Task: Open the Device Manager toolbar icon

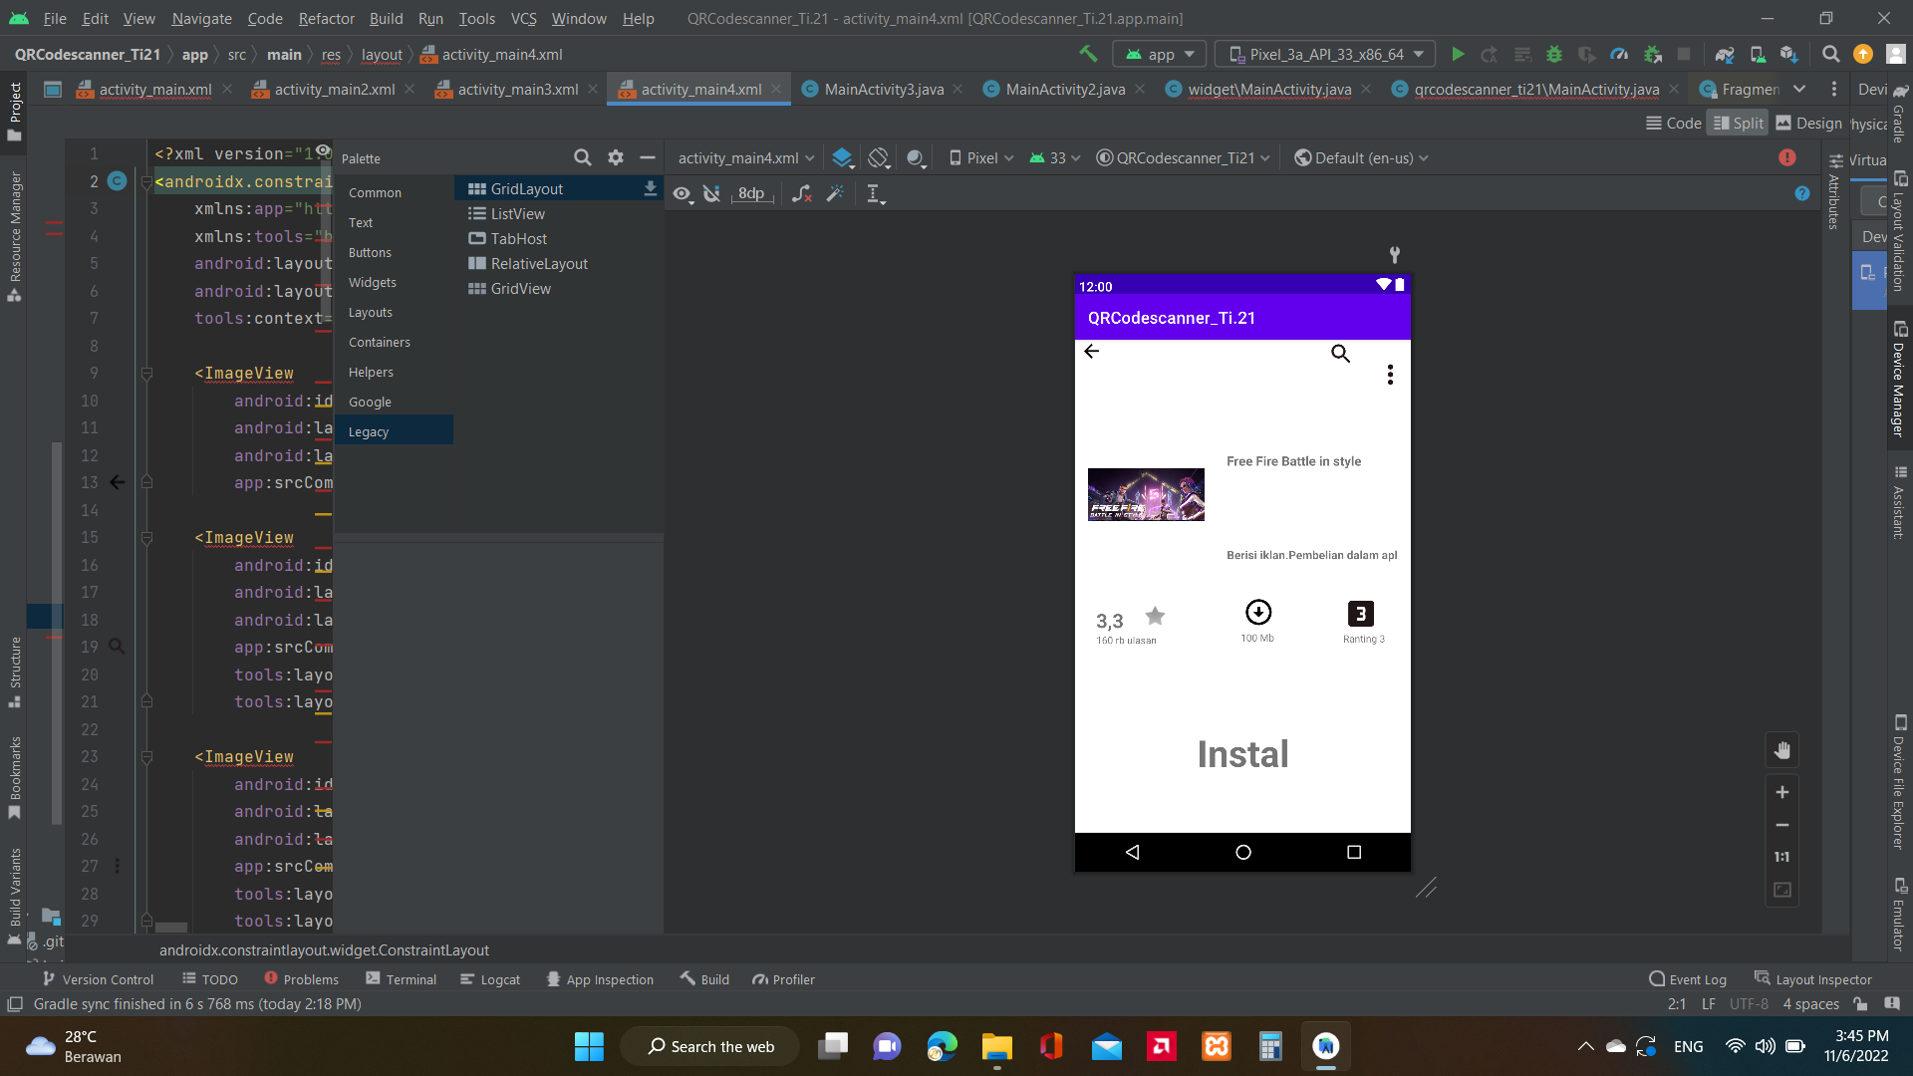Action: [x=1757, y=54]
